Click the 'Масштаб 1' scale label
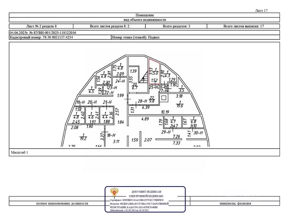 19,152
